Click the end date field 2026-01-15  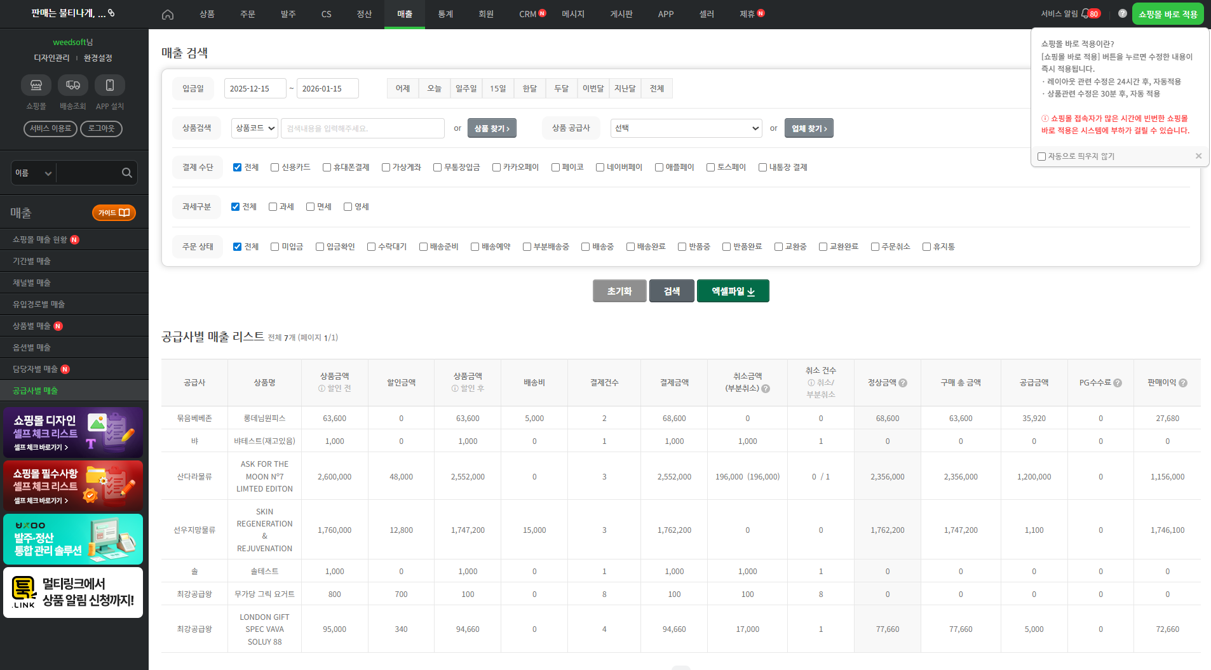coord(327,88)
